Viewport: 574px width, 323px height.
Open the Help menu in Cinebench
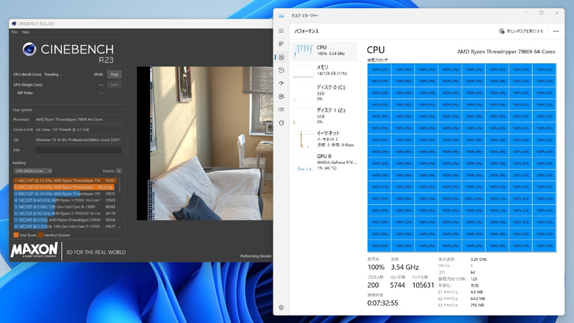pyautogui.click(x=26, y=32)
